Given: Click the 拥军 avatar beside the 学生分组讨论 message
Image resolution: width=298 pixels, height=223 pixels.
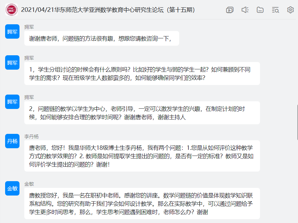Looking at the screenshot, I should pos(12,62).
